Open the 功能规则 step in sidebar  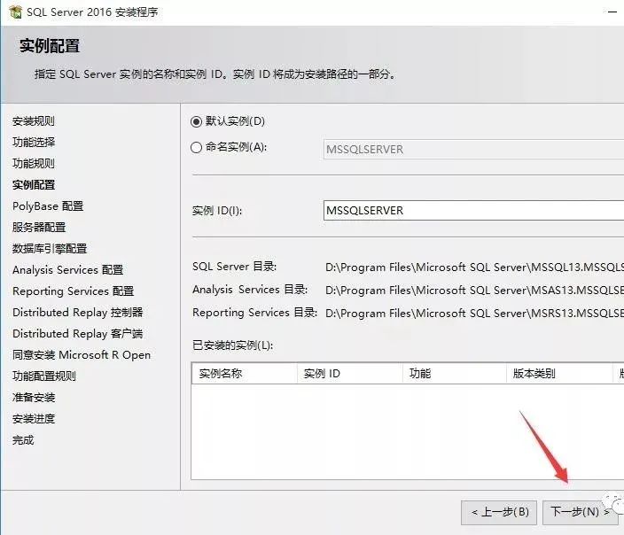click(34, 164)
